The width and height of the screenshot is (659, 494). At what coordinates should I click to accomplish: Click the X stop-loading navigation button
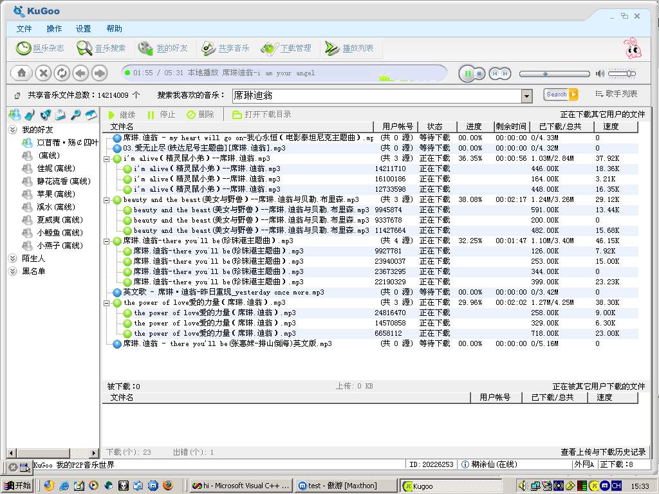(x=43, y=73)
